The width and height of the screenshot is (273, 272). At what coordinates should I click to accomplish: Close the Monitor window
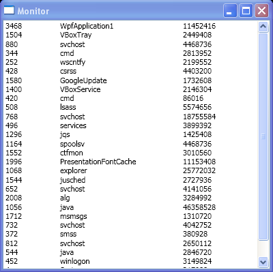[261, 10]
